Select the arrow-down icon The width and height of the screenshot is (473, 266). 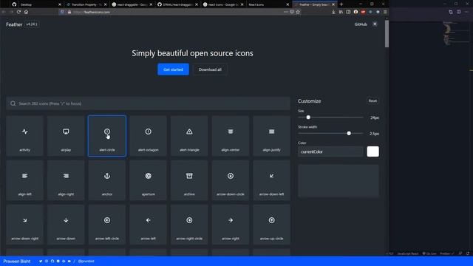[x=66, y=225]
